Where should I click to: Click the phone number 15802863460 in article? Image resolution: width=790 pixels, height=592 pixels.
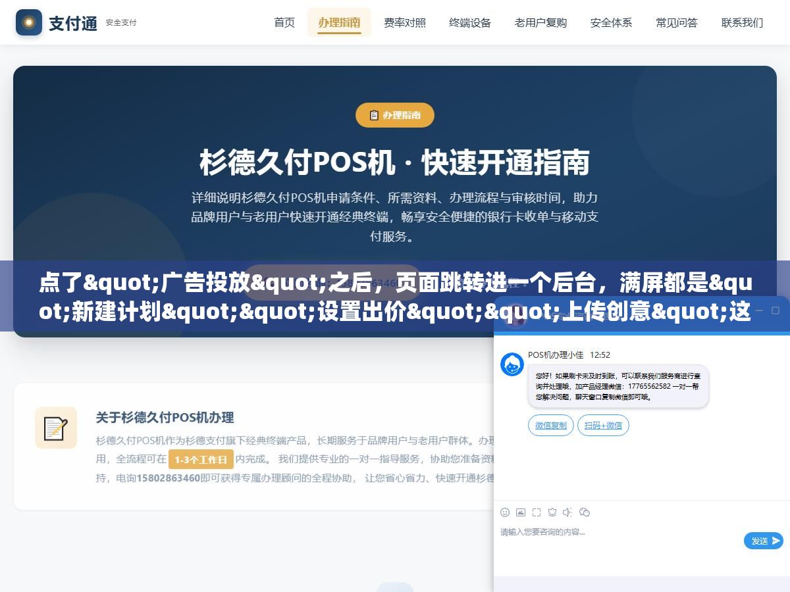tap(168, 478)
